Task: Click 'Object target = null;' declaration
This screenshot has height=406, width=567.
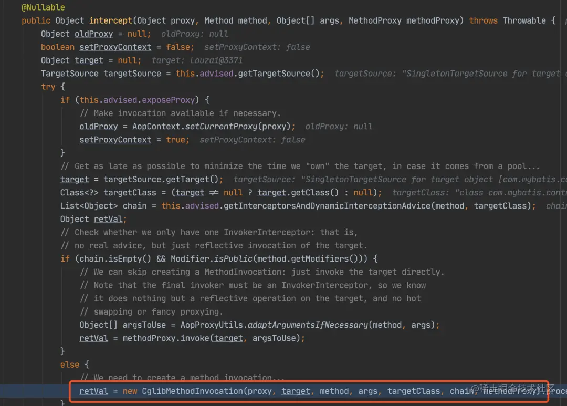Action: pos(91,60)
